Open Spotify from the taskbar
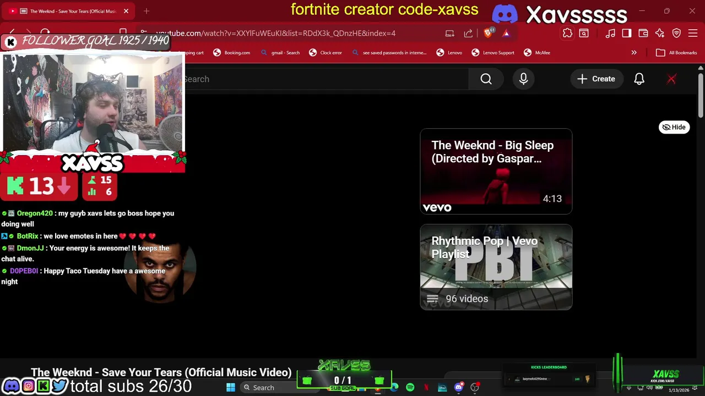Screen dimensions: 705x396 (410, 388)
